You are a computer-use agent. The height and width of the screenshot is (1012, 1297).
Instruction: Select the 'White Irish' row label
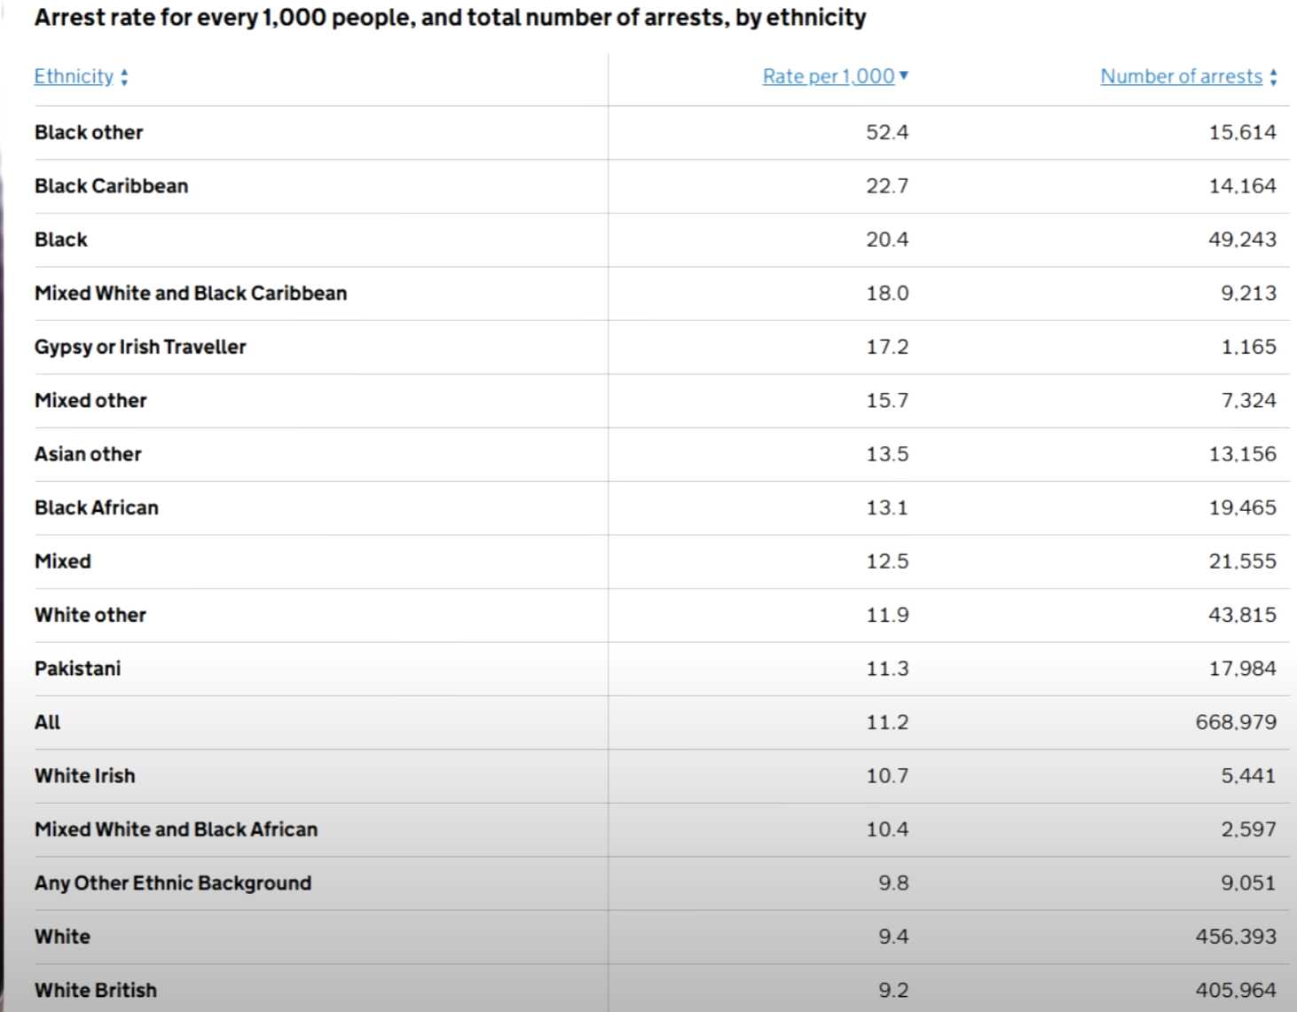click(85, 776)
